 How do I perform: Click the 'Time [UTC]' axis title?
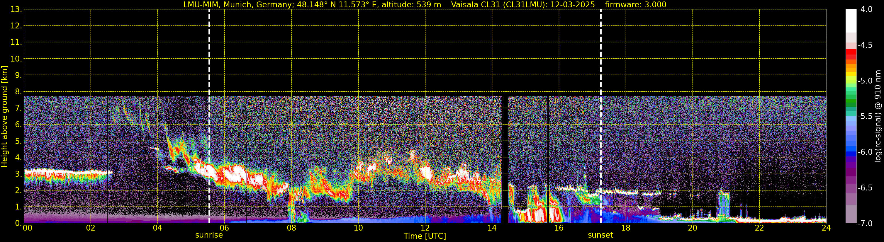425,236
